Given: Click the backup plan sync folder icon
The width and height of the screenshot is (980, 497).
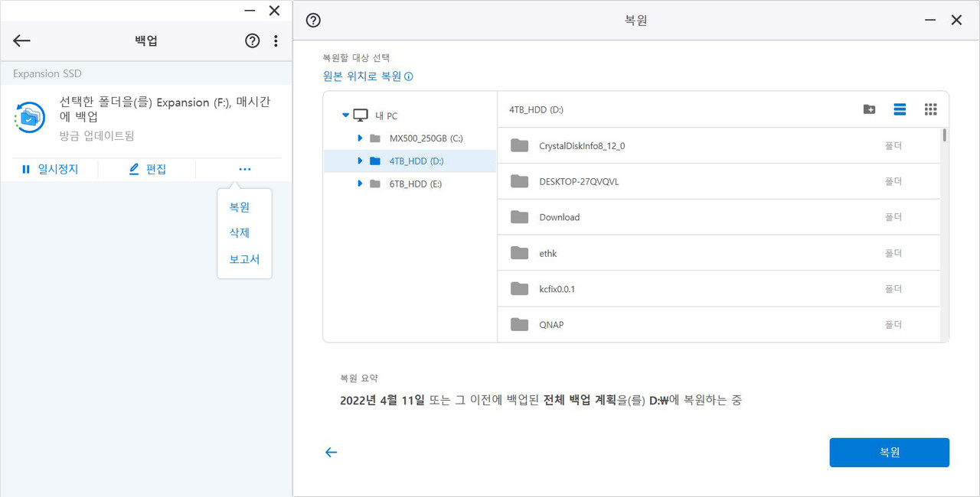Looking at the screenshot, I should [30, 117].
